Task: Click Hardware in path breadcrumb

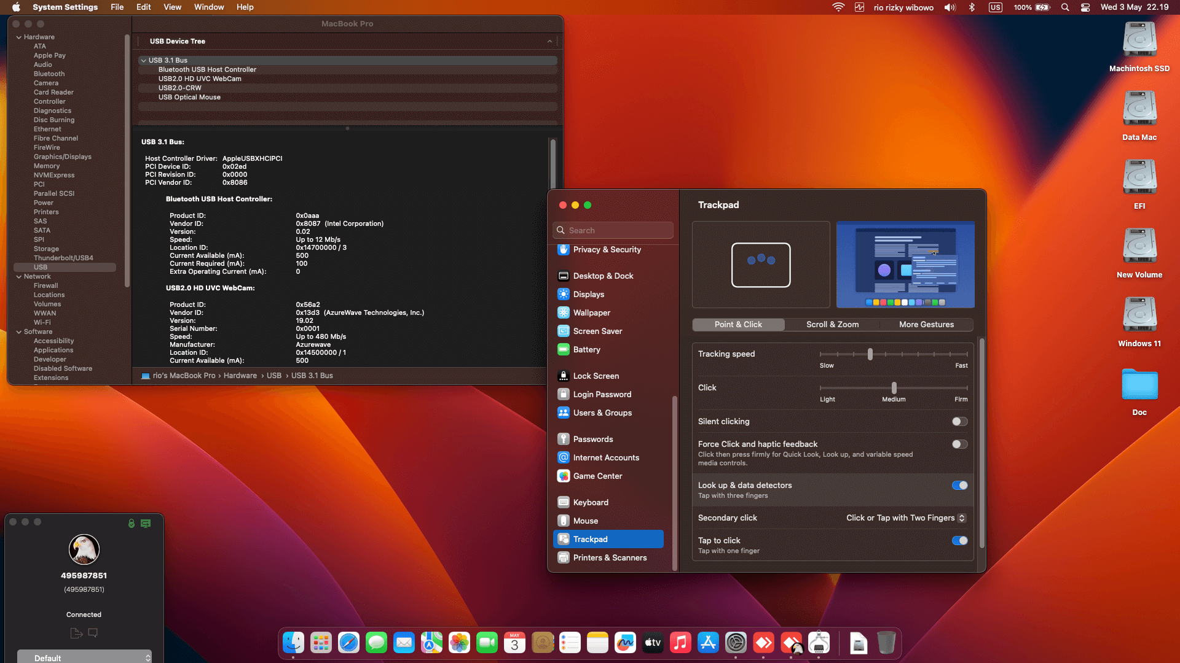Action: [x=240, y=376]
